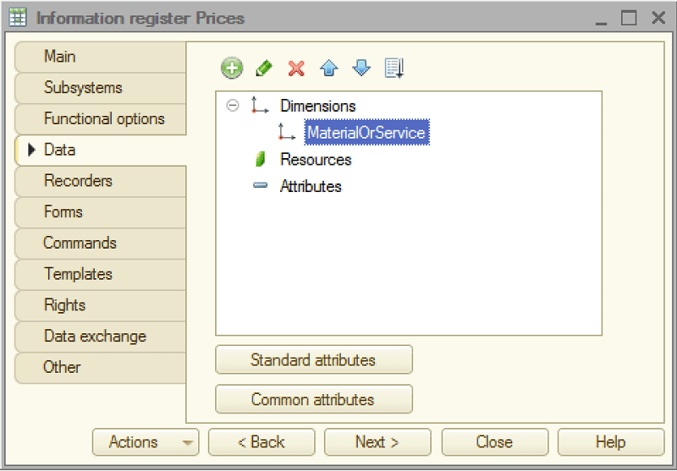Click the Attributes blue dash icon
Screen dimensions: 677x471
(260, 186)
